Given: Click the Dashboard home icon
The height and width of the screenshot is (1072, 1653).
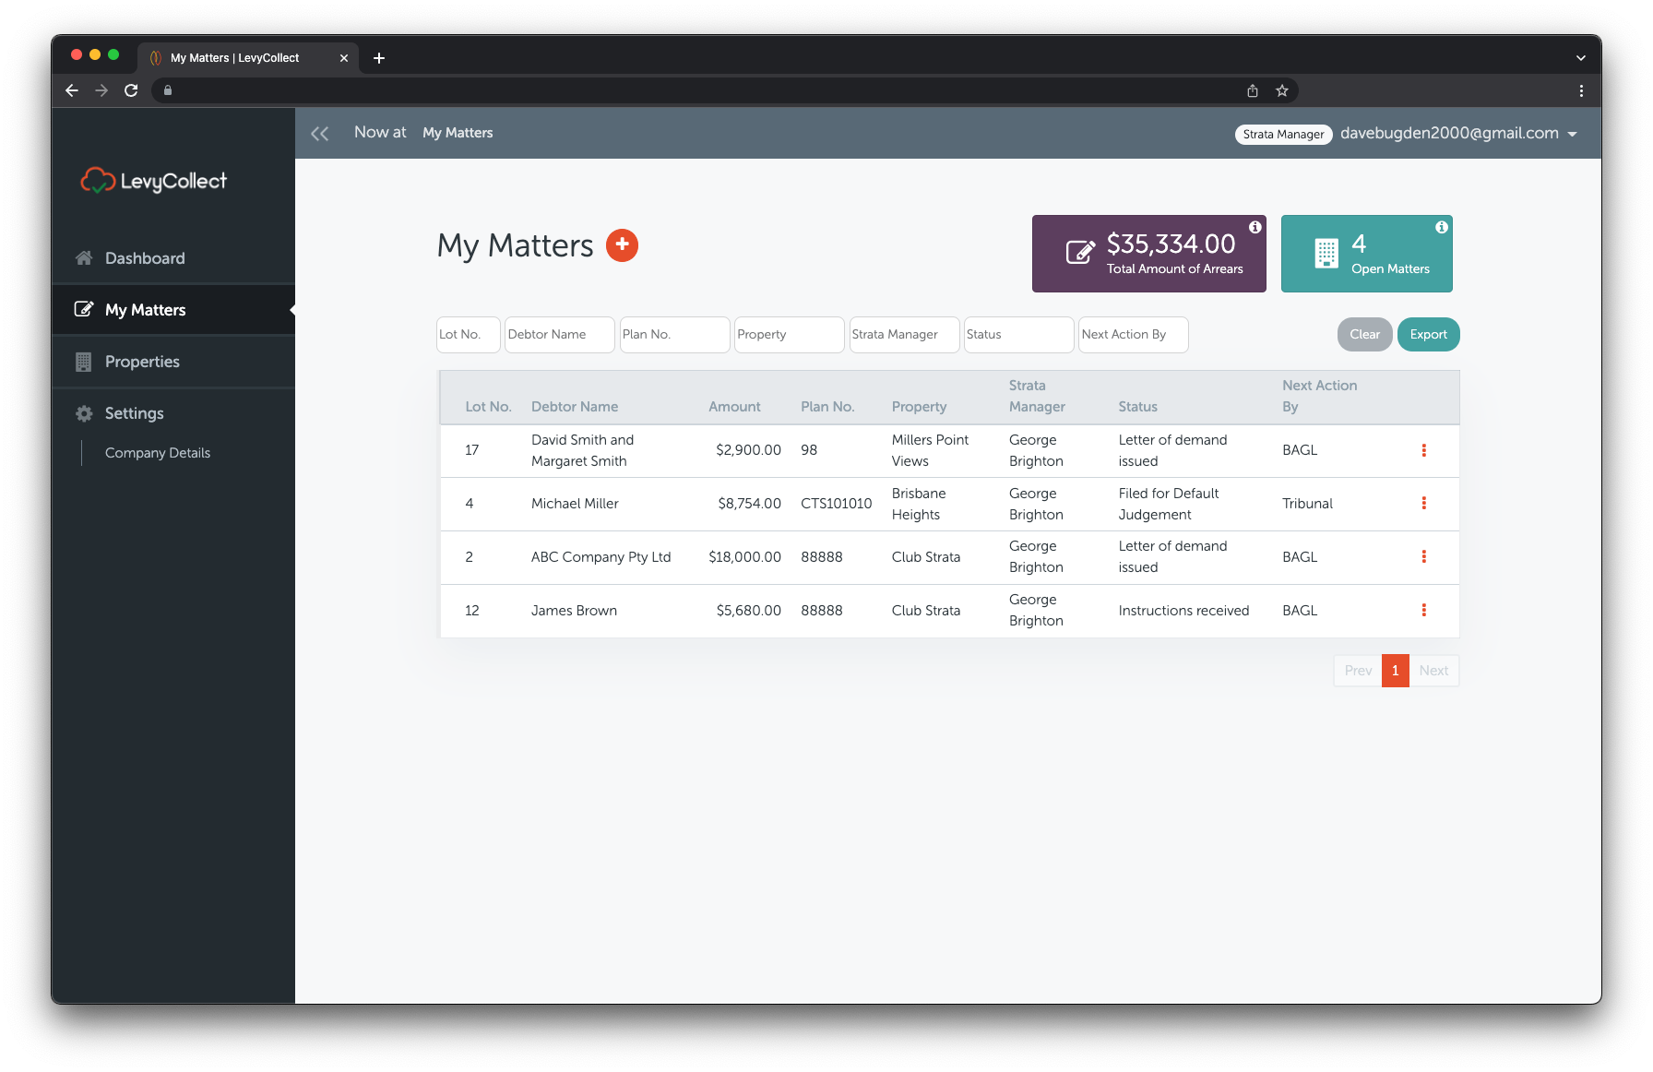Looking at the screenshot, I should pos(84,258).
